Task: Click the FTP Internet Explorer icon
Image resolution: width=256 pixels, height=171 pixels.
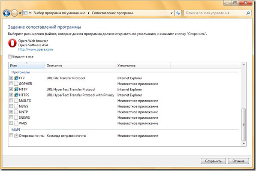Action: (16, 78)
